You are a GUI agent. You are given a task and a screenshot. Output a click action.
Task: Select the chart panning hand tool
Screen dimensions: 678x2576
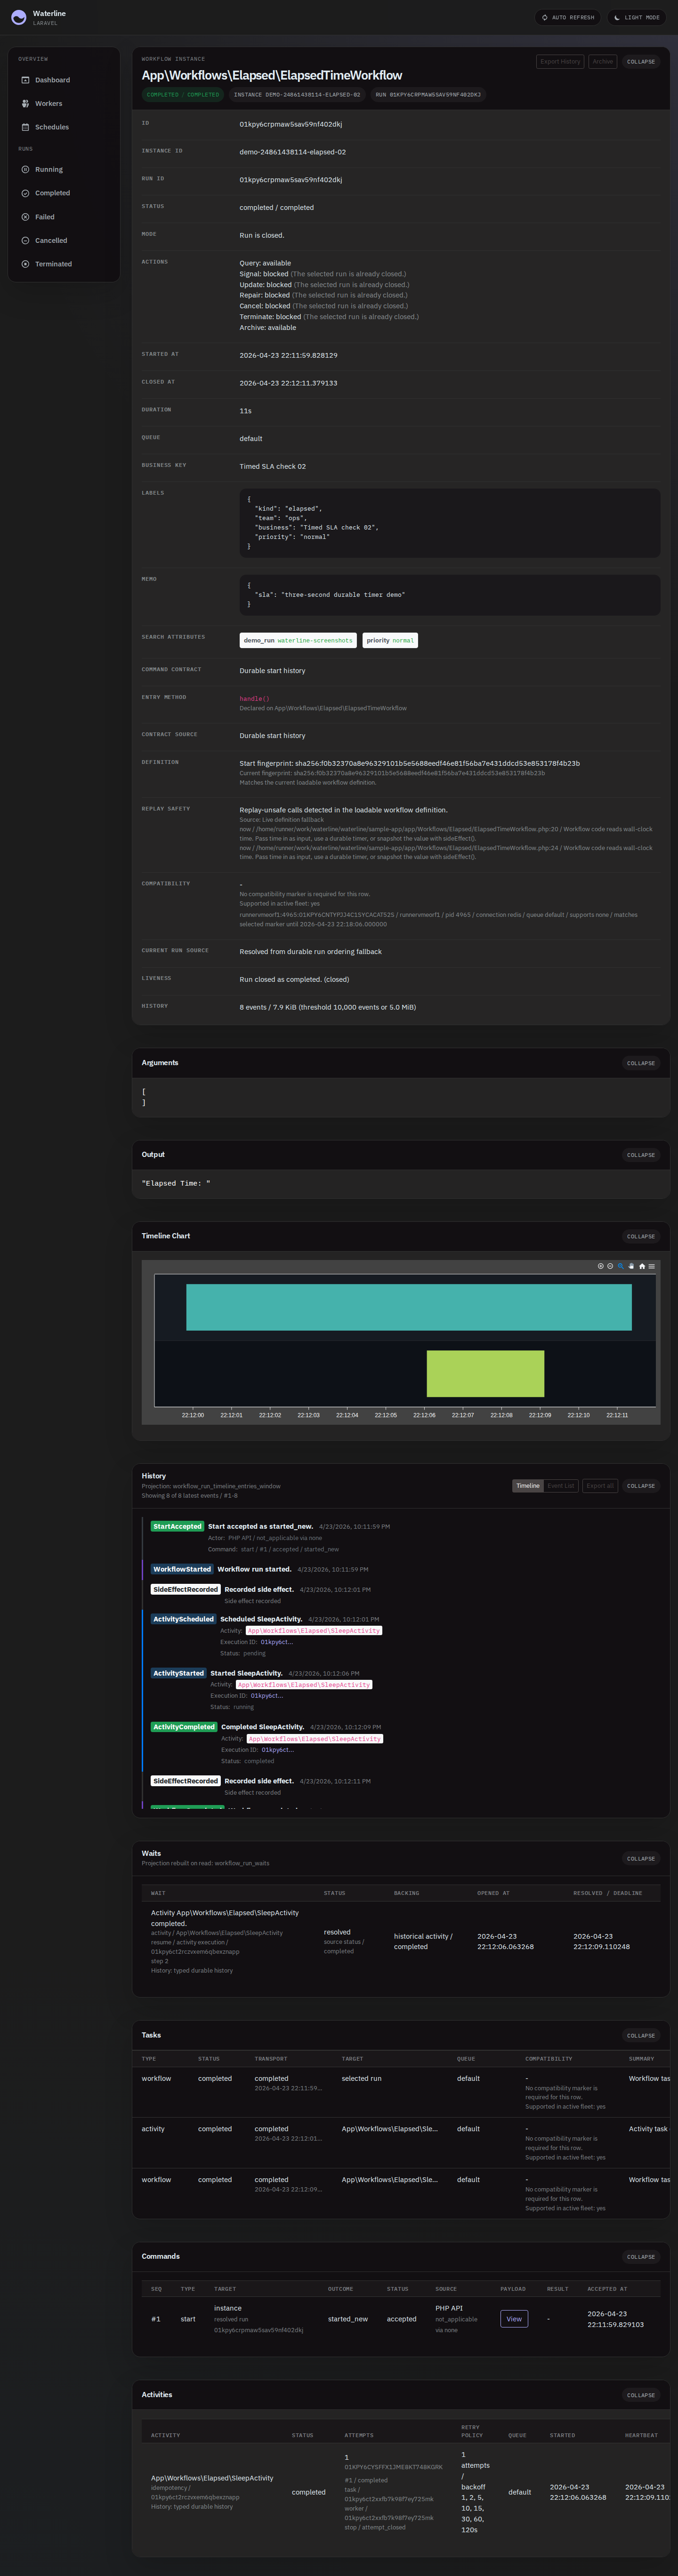point(631,1266)
